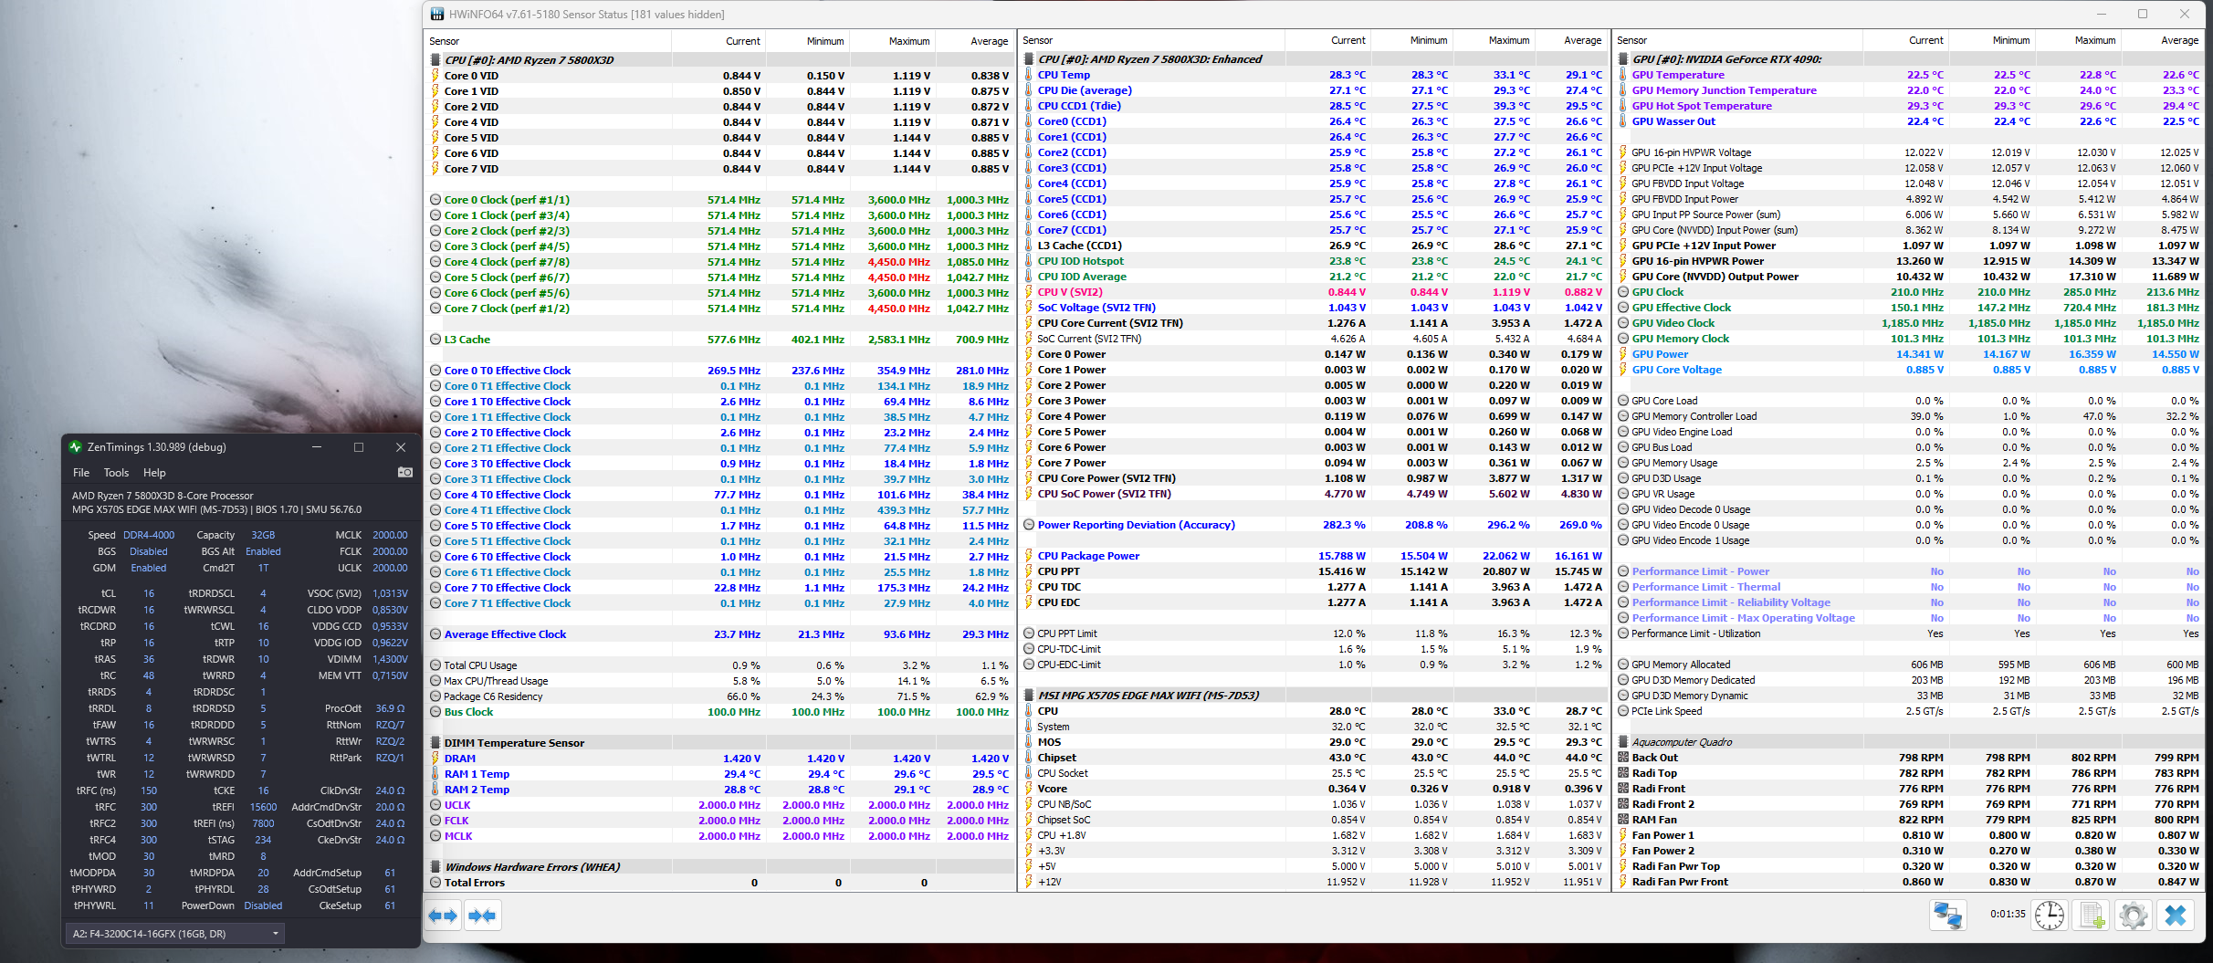Viewport: 2213px width, 963px height.
Task: Select the Core 0 VID sensor row
Action: click(x=720, y=76)
